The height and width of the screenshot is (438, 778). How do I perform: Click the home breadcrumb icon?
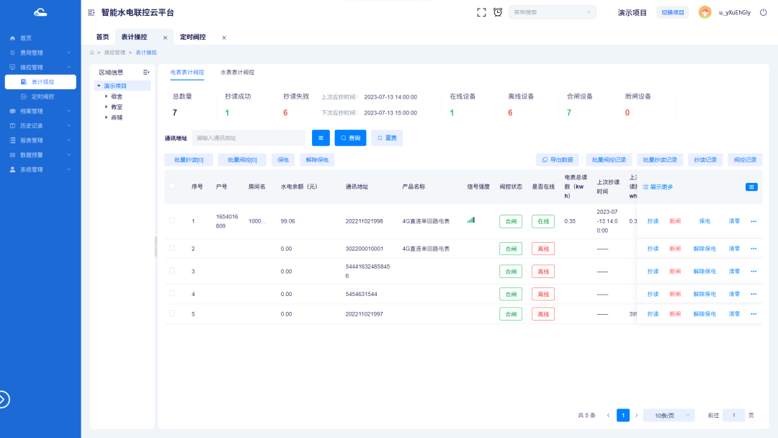click(91, 53)
